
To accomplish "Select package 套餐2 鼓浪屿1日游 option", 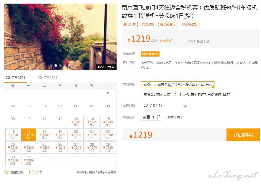I will 187,94.
